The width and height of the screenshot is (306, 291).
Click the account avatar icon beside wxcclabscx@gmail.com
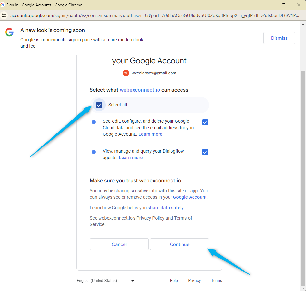[126, 73]
